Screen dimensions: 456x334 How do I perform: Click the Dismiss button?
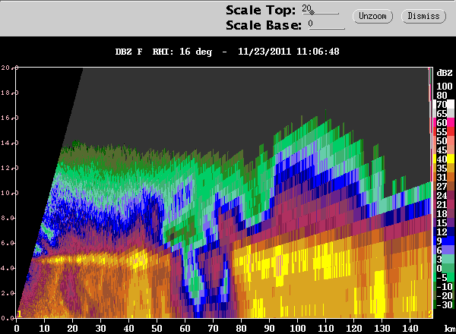coord(423,16)
